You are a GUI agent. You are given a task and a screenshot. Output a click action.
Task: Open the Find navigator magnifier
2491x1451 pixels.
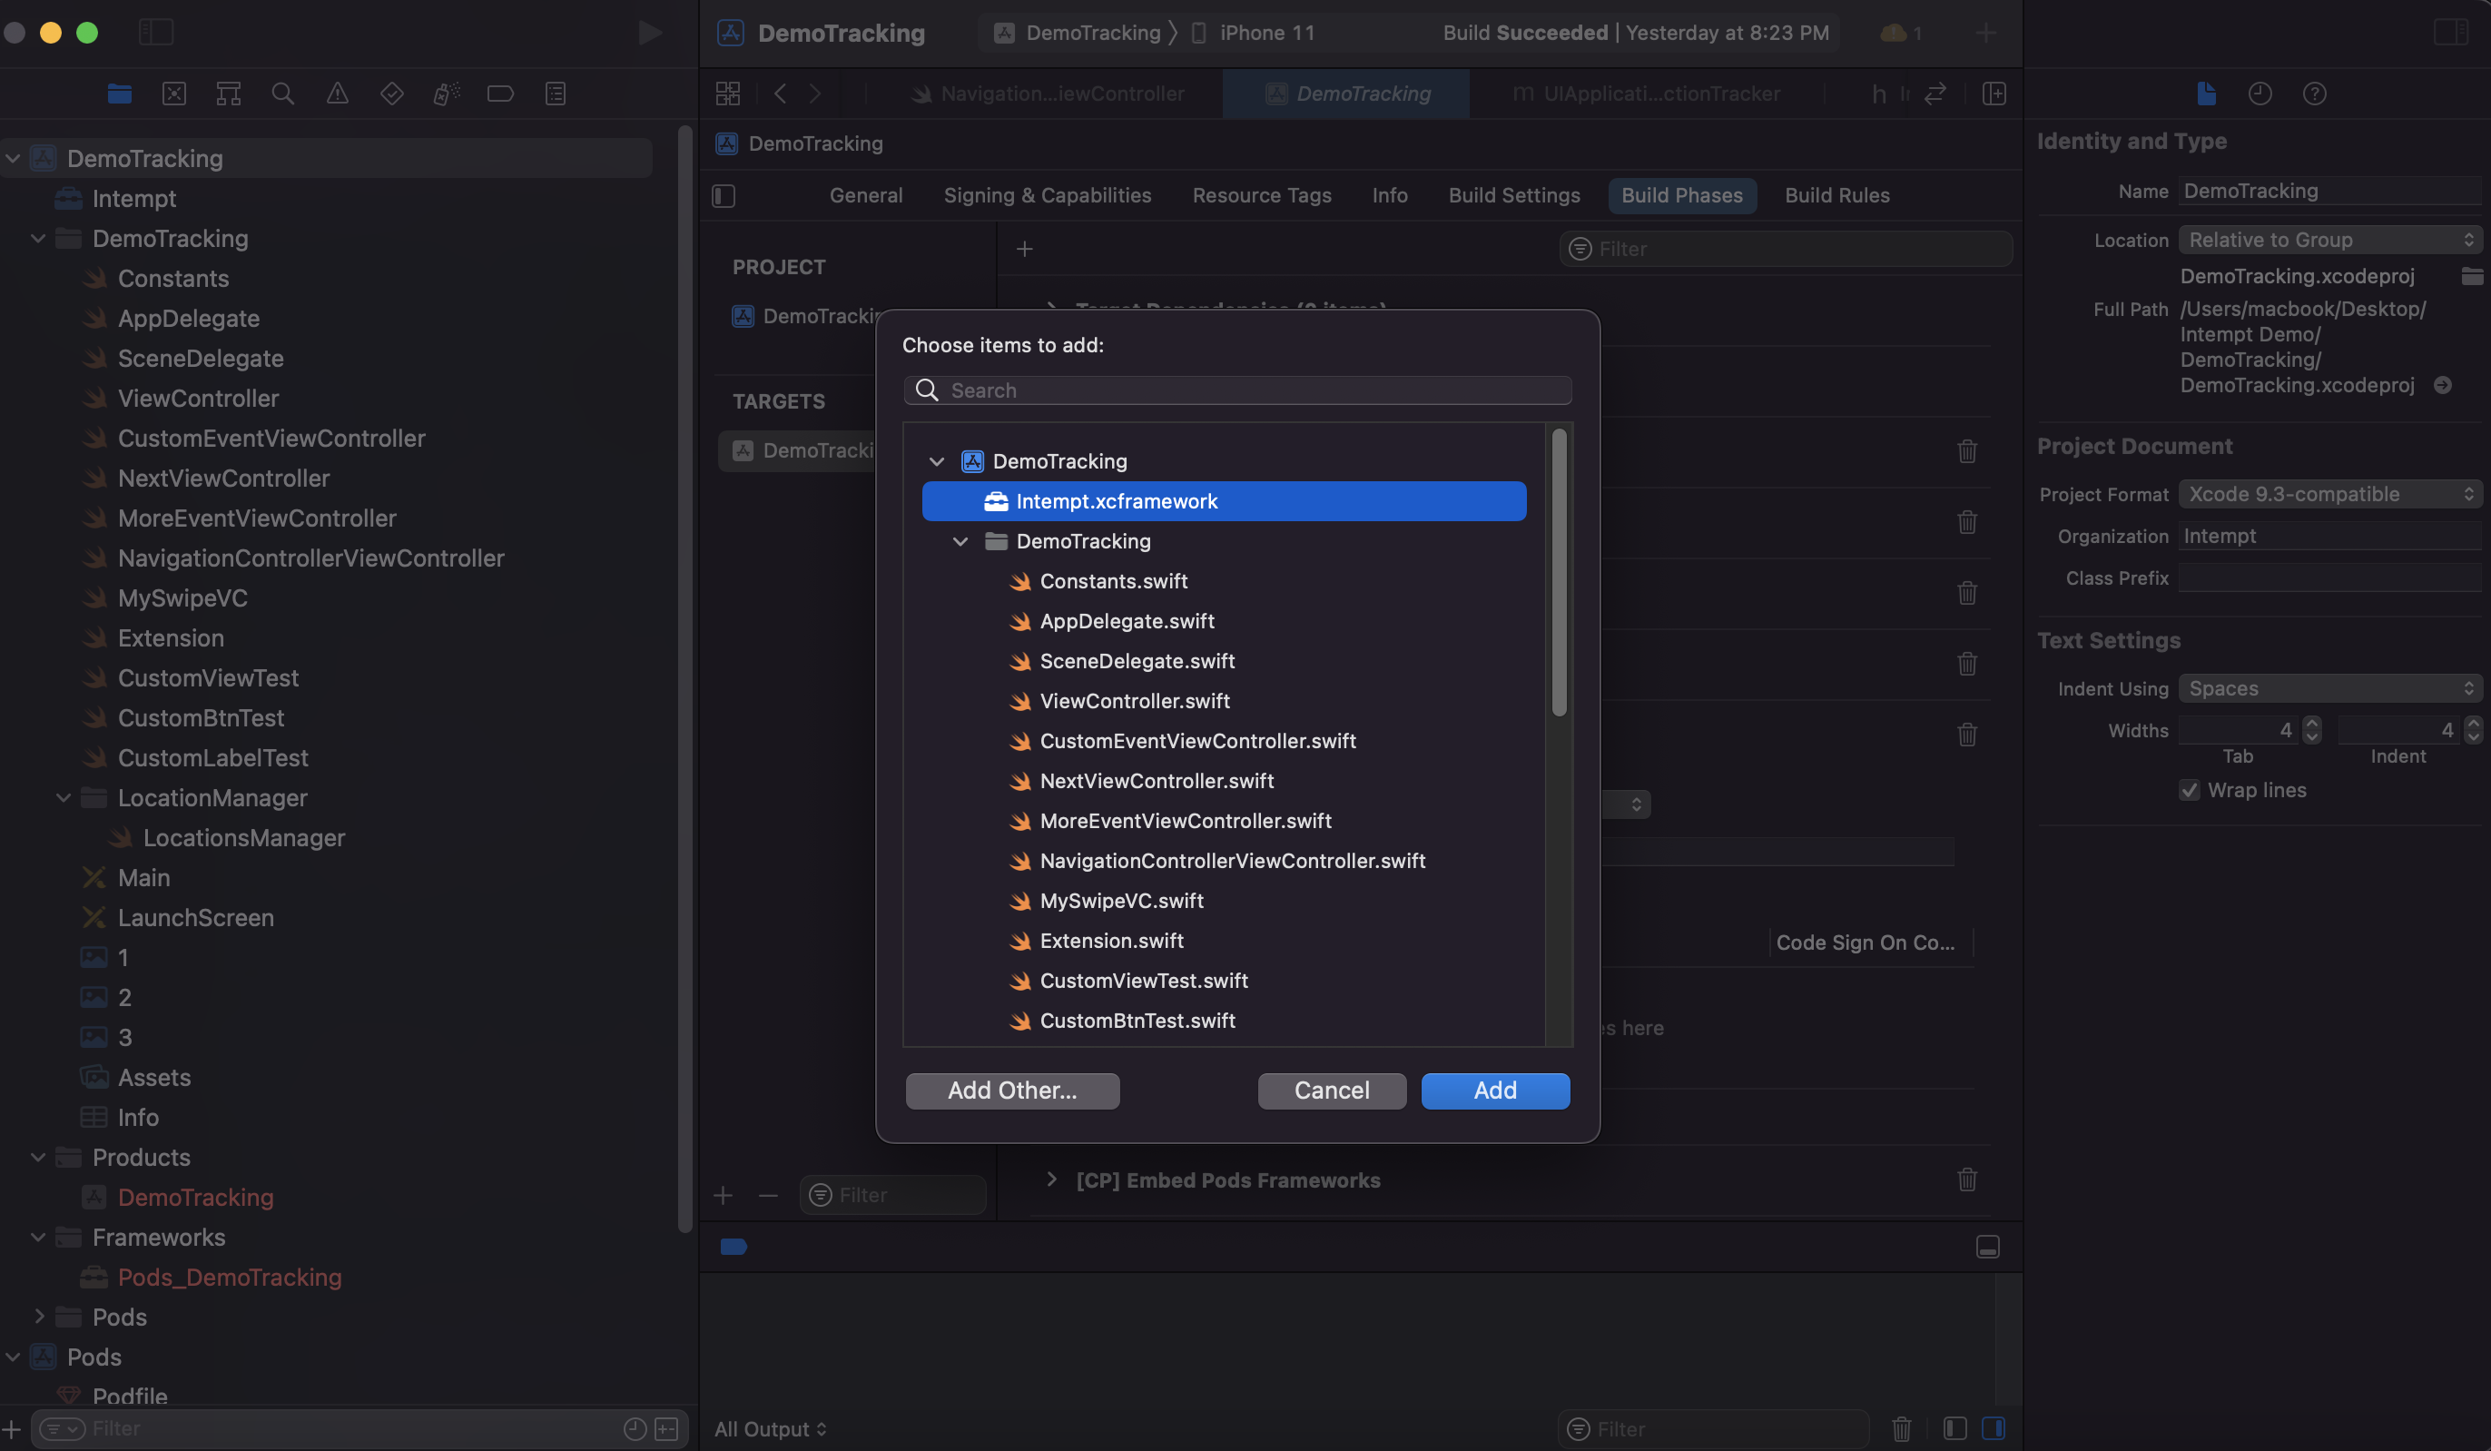point(282,94)
